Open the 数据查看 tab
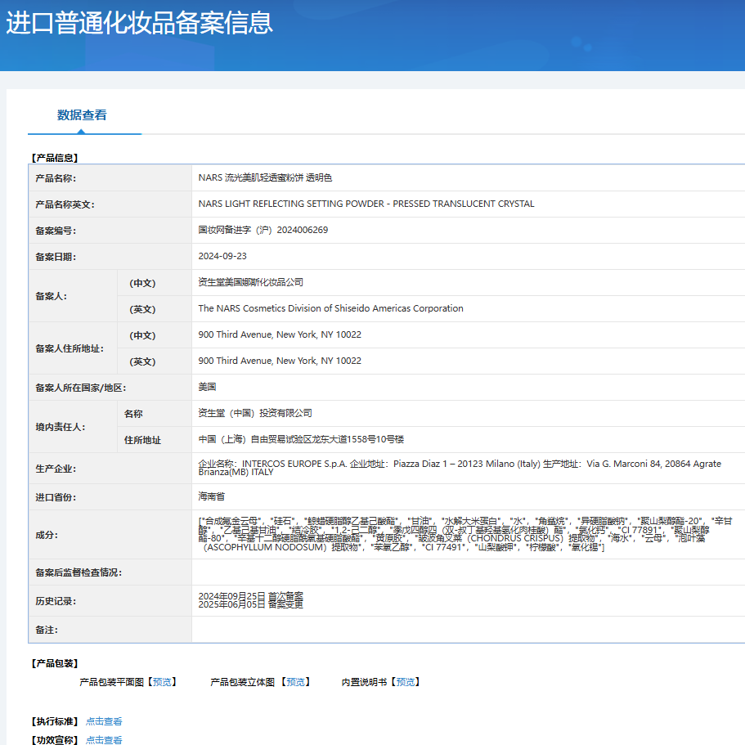 82,115
